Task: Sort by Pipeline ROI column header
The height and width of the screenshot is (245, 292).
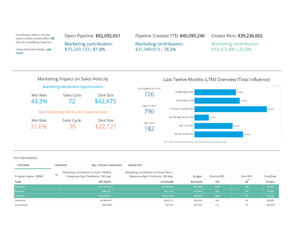Action: tap(217, 176)
